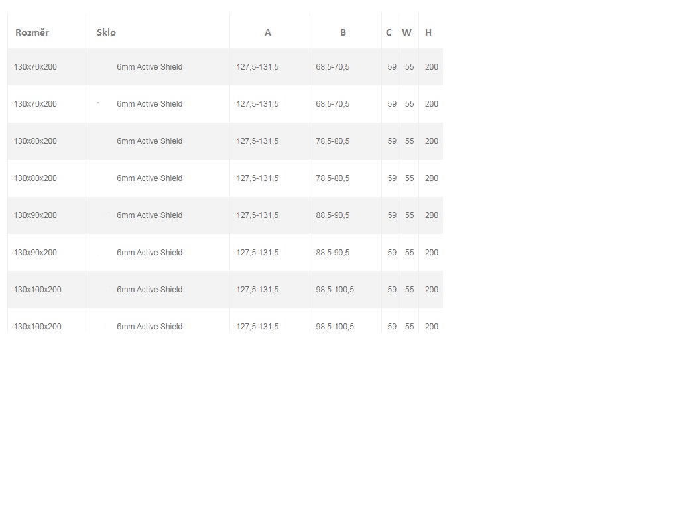Click H value 200 in white 130x70x200 row

coord(431,104)
